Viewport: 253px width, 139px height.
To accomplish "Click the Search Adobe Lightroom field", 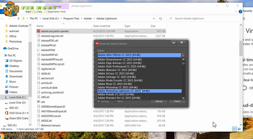I will click(x=203, y=19).
